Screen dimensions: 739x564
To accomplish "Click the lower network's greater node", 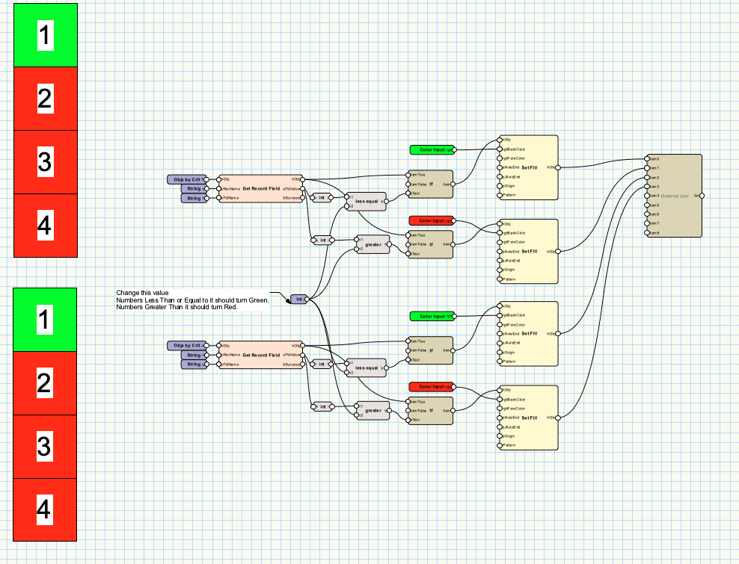I will pos(372,410).
